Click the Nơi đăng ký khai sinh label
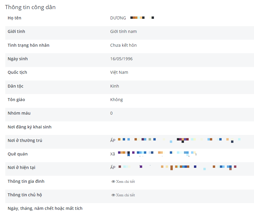This screenshot has height=216, width=254. click(x=29, y=127)
